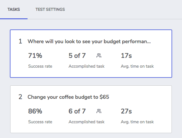The image size is (182, 138).
Task: Click the title 'Where will you look to see your budget performan...'
Action: [89, 42]
